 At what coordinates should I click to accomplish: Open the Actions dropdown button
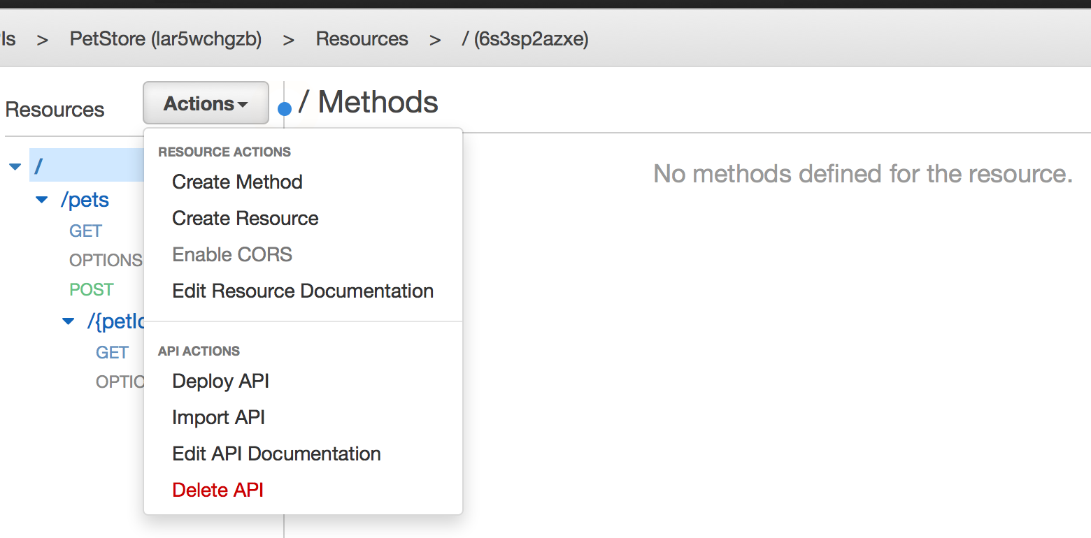pyautogui.click(x=206, y=103)
